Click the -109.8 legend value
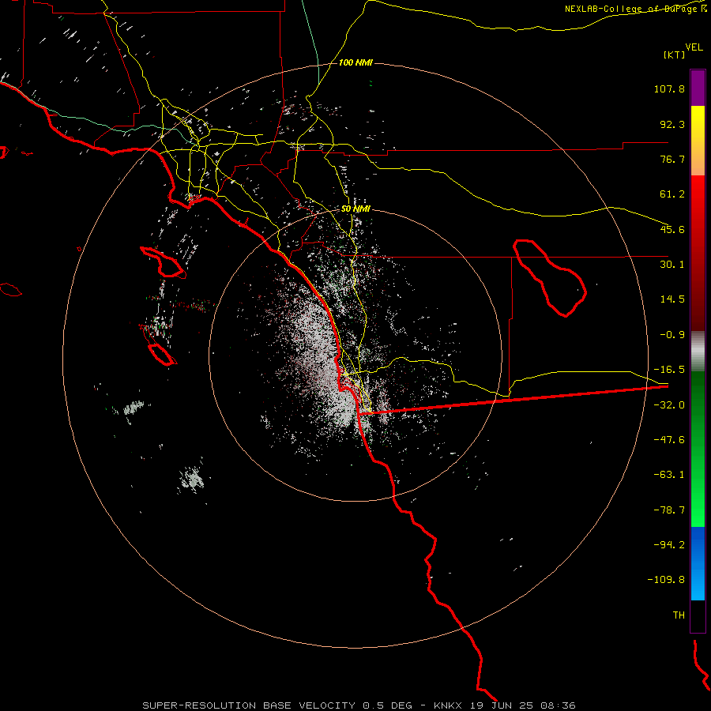711x711 pixels. (666, 580)
